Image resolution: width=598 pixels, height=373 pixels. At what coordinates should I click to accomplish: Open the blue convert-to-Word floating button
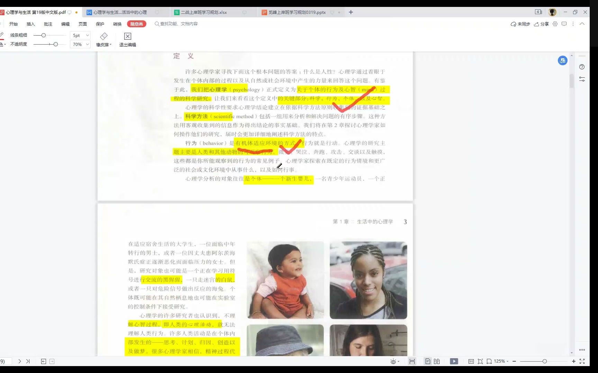coord(563,60)
